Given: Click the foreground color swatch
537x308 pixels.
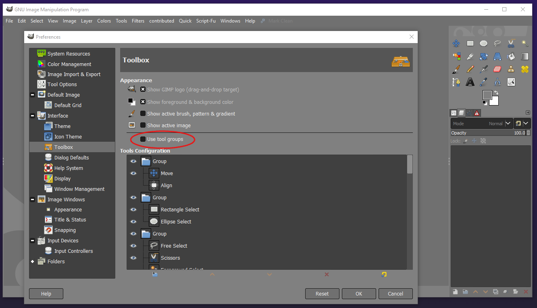Looking at the screenshot, I should pyautogui.click(x=487, y=95).
